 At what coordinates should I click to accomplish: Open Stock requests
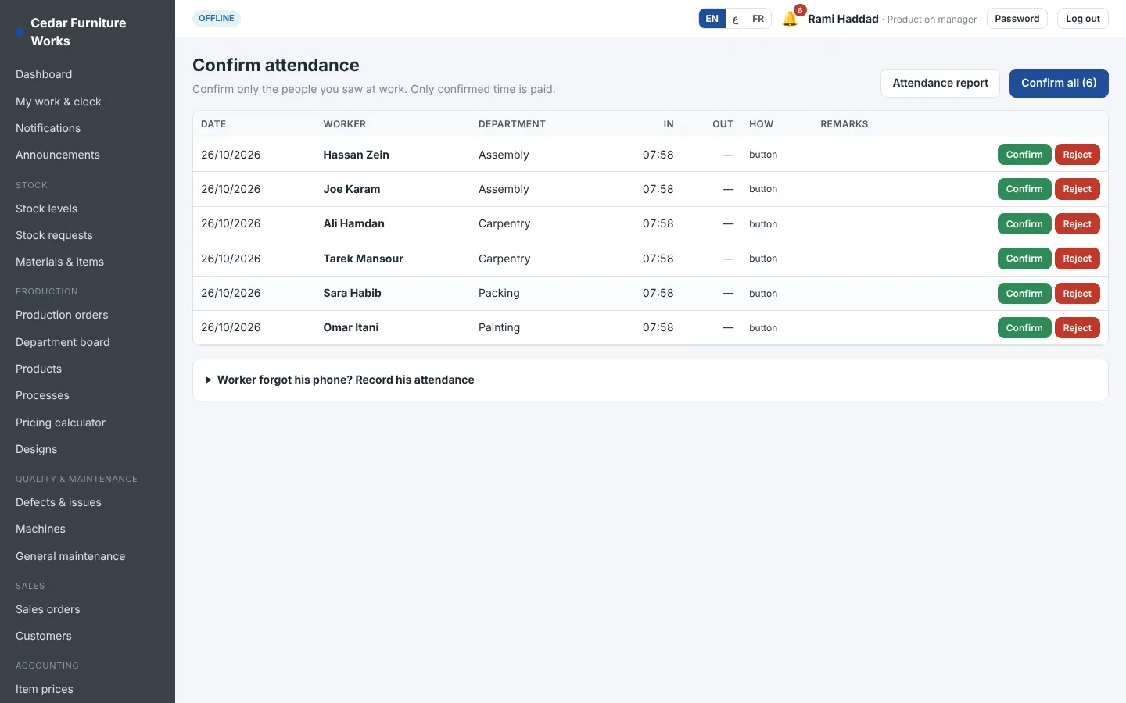pyautogui.click(x=88, y=235)
